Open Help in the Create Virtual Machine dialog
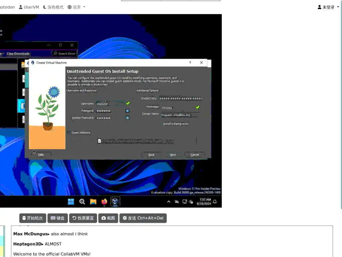The image size is (342, 257). click(41, 155)
